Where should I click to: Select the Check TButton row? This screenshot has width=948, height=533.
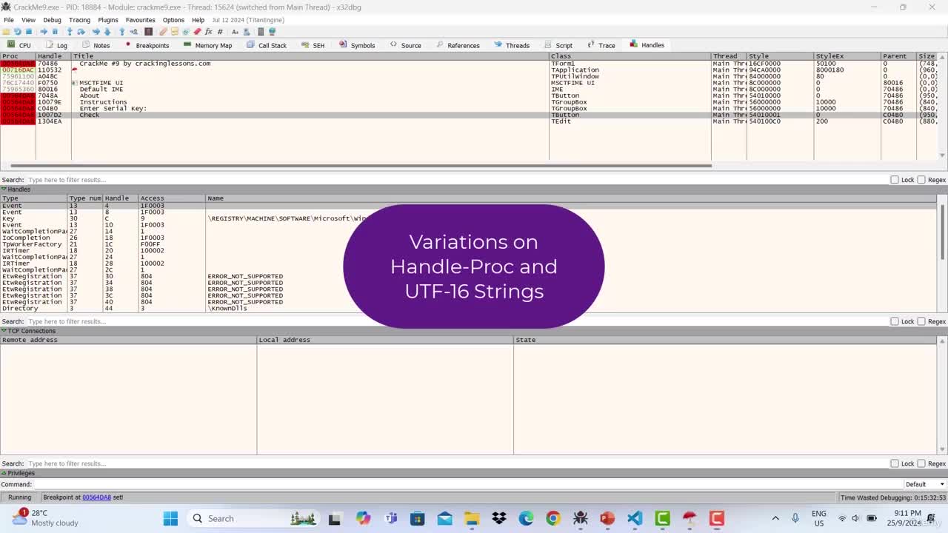(469, 115)
